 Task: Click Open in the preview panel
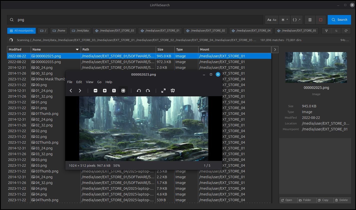288,200
